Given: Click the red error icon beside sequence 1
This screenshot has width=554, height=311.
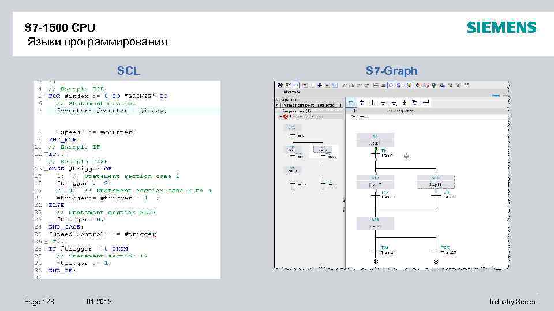Looking at the screenshot, I should click(x=286, y=116).
